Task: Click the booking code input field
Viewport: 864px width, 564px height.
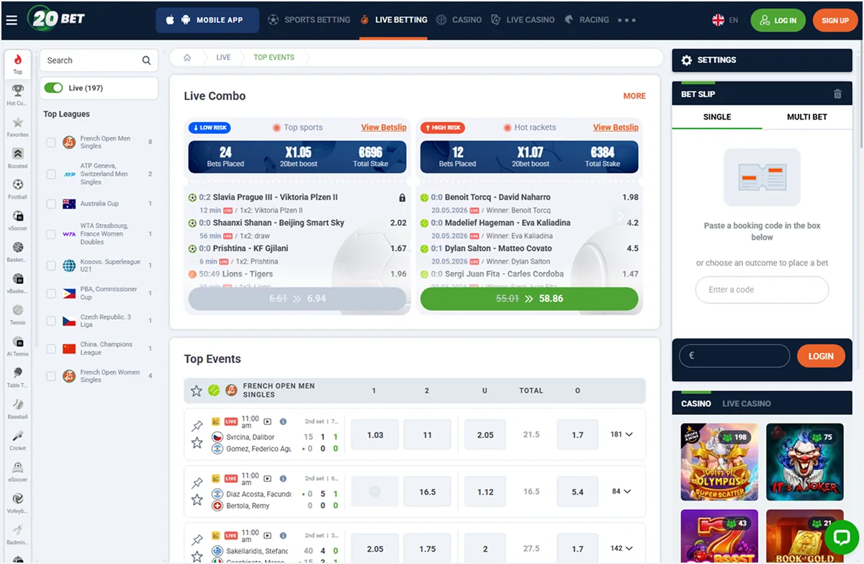Action: [762, 290]
